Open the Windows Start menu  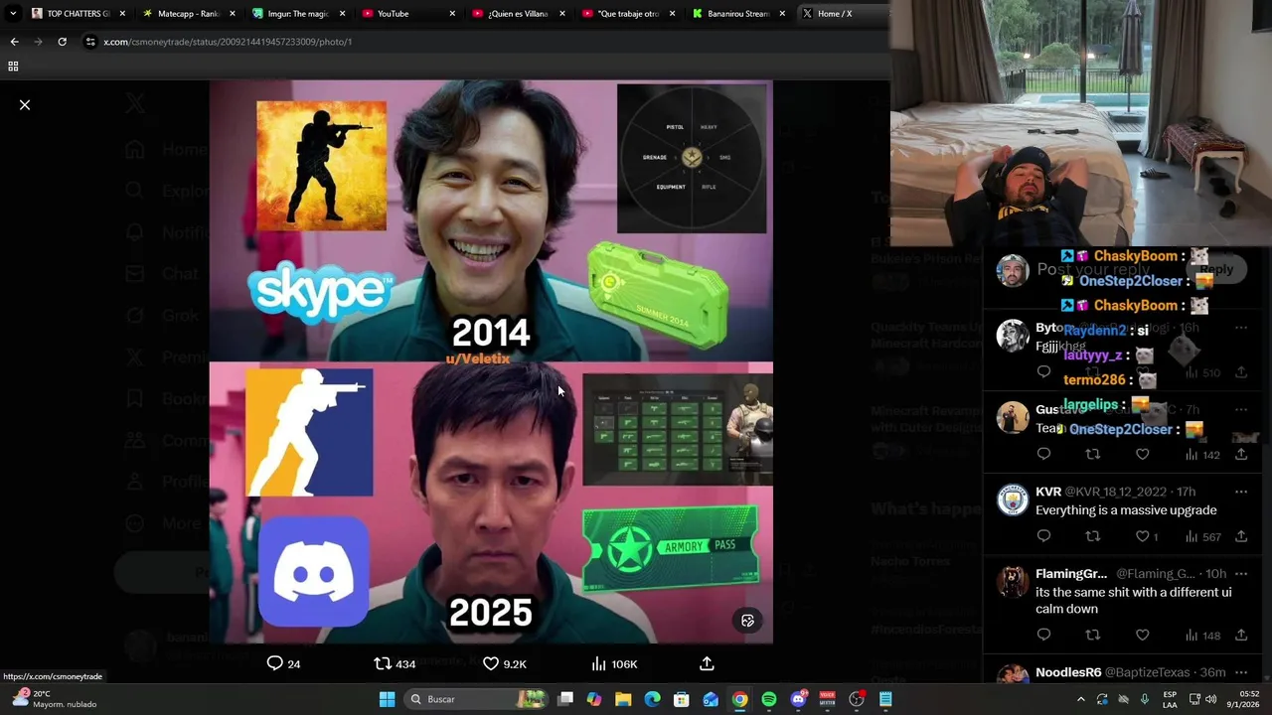387,699
